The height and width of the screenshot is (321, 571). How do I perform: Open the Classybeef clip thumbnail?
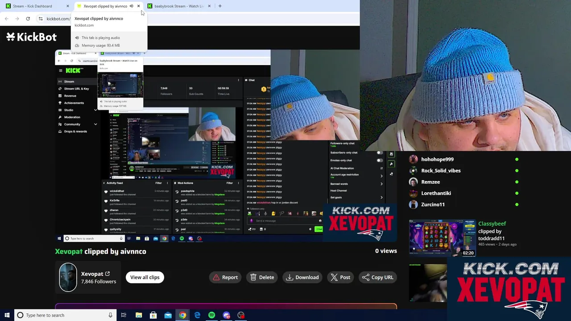click(x=443, y=238)
